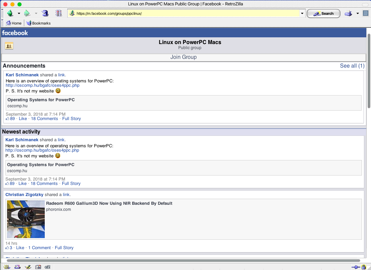Image resolution: width=371 pixels, height=270 pixels.
Task: Select the '14 hrs' timestamp text
Action: (x=11, y=243)
